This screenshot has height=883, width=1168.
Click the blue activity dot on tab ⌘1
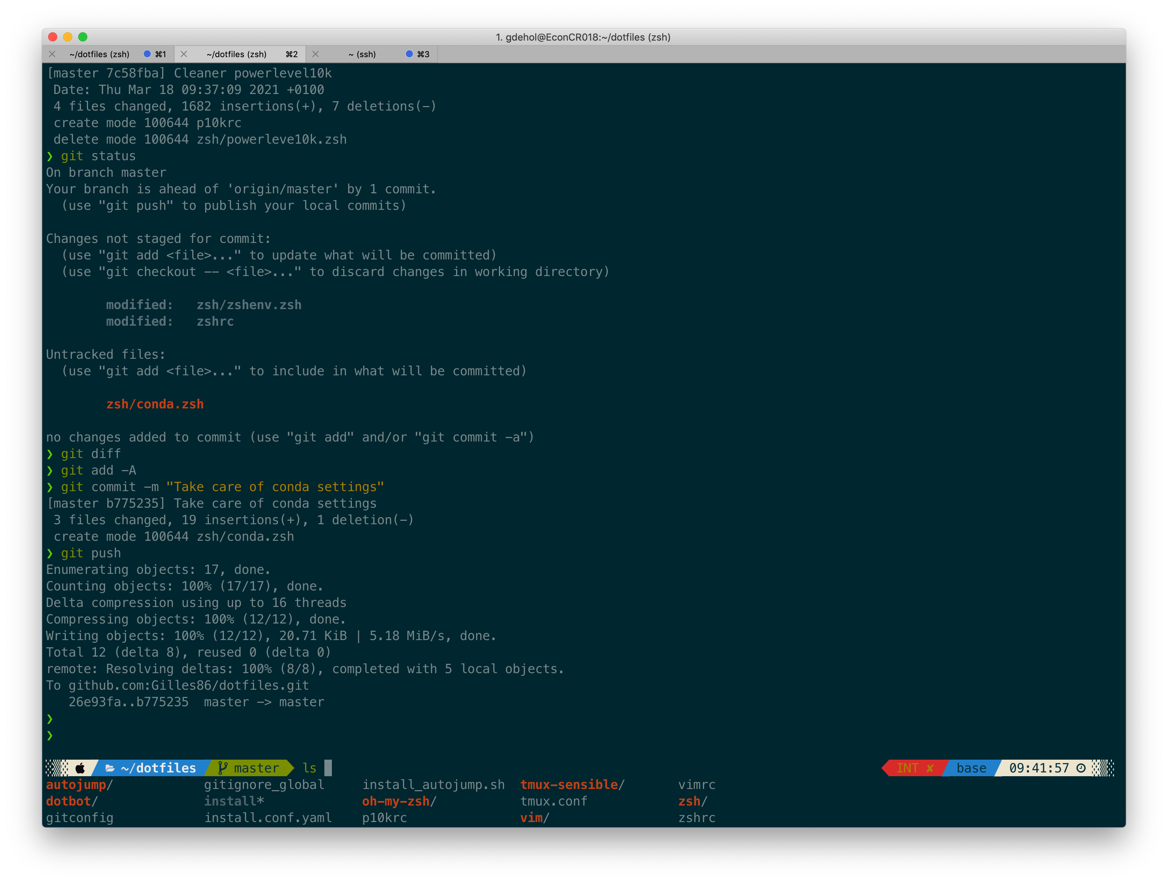[x=148, y=54]
